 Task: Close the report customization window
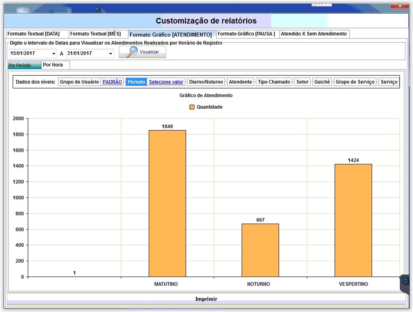pos(399,5)
